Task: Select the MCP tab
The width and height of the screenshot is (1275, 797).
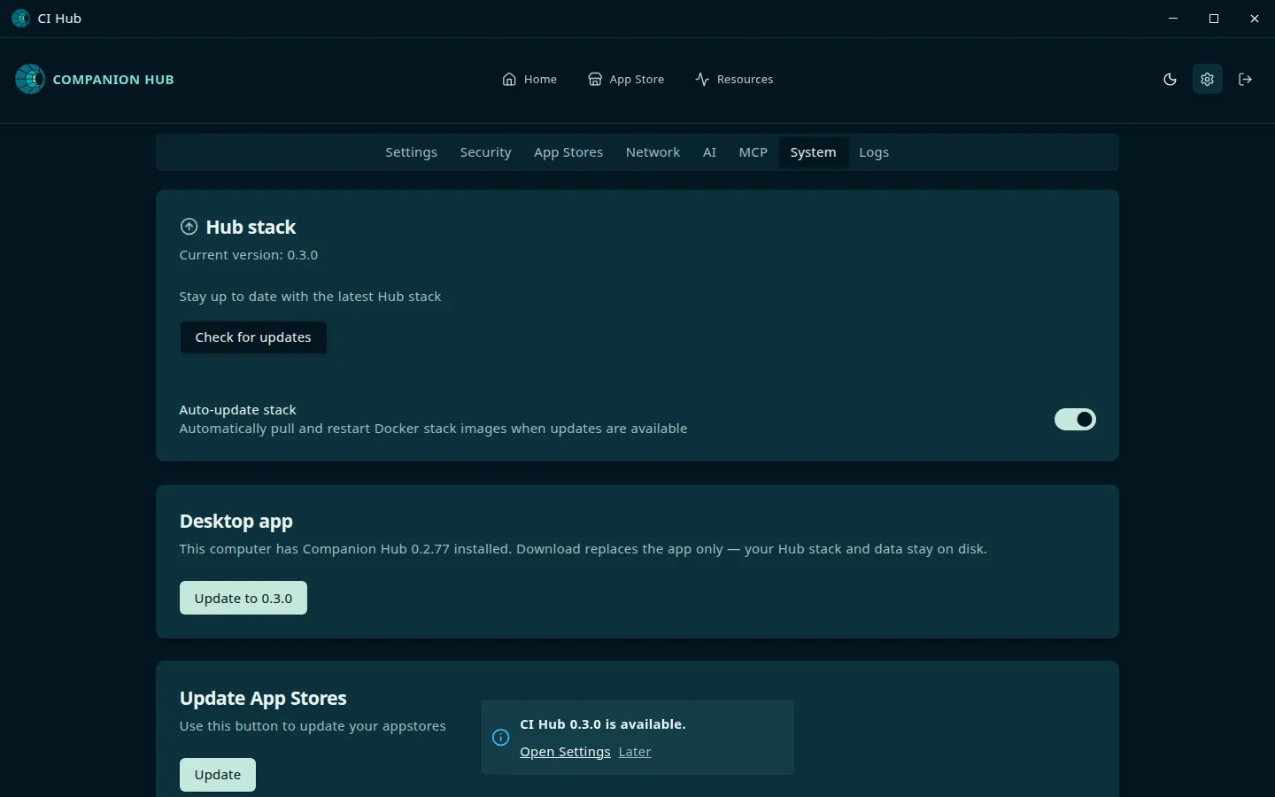Action: 753,152
